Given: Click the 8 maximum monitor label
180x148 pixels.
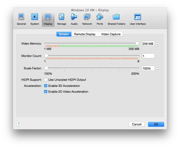Looking at the screenshot, I should (x=138, y=61).
